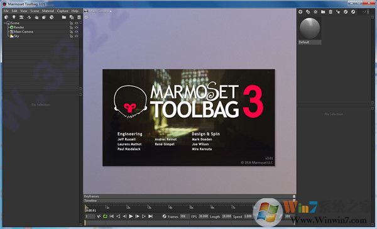The height and width of the screenshot is (229, 377).
Task: Hide the Render item via its eye
Action: pos(77,28)
